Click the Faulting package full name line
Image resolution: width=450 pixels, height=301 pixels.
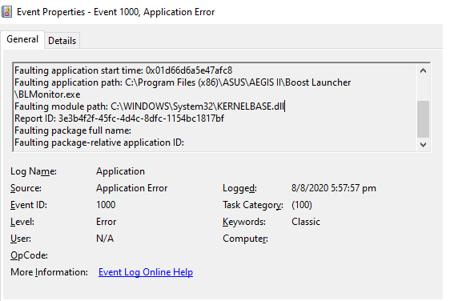[73, 130]
